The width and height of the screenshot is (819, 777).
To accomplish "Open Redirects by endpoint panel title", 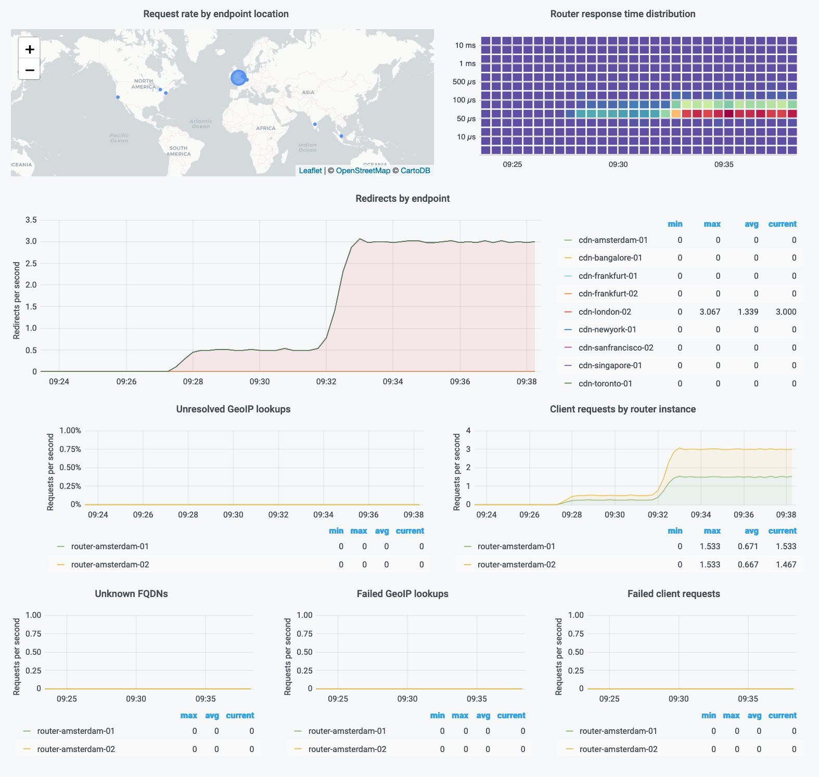I will point(403,199).
